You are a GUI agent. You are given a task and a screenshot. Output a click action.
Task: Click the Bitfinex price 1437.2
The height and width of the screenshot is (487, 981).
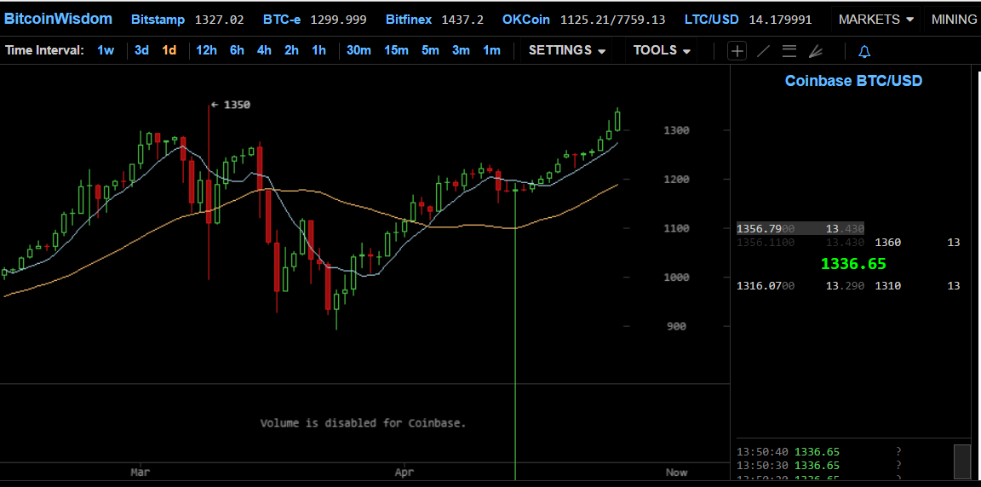462,20
